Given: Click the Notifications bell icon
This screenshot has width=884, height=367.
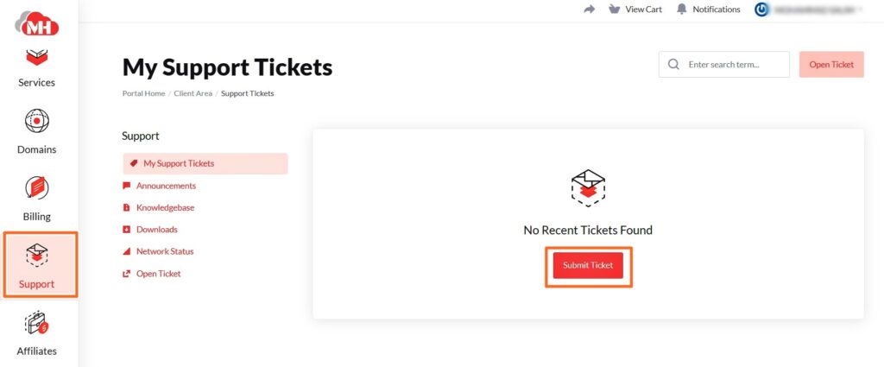Looking at the screenshot, I should 682,9.
